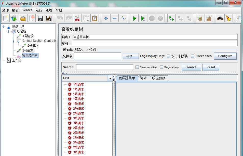Collapse all nodes with minus icon
The image size is (243, 156).
click(115, 18)
